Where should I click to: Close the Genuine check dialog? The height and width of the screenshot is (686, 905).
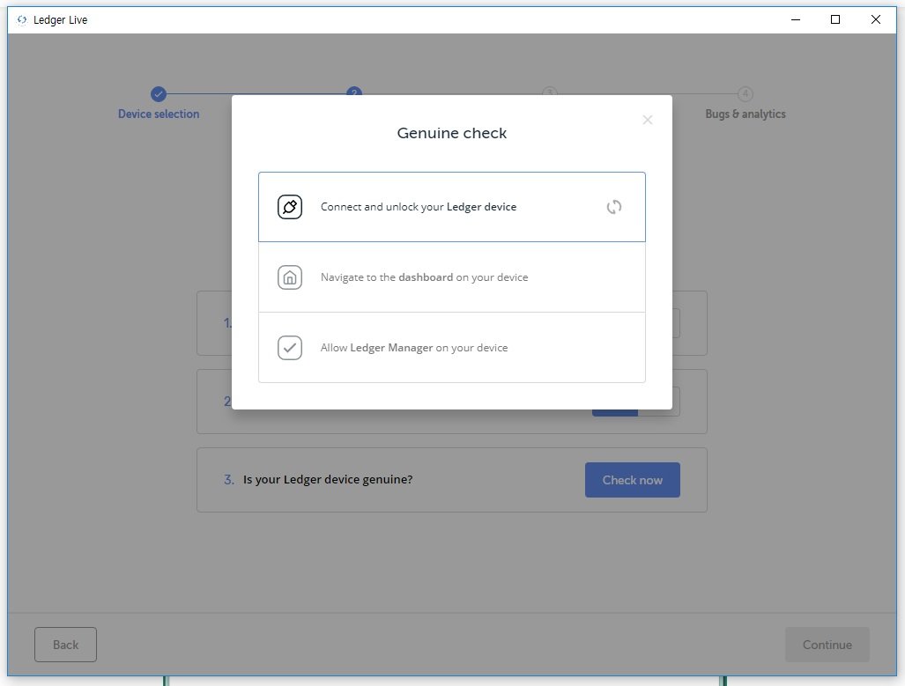click(x=647, y=120)
